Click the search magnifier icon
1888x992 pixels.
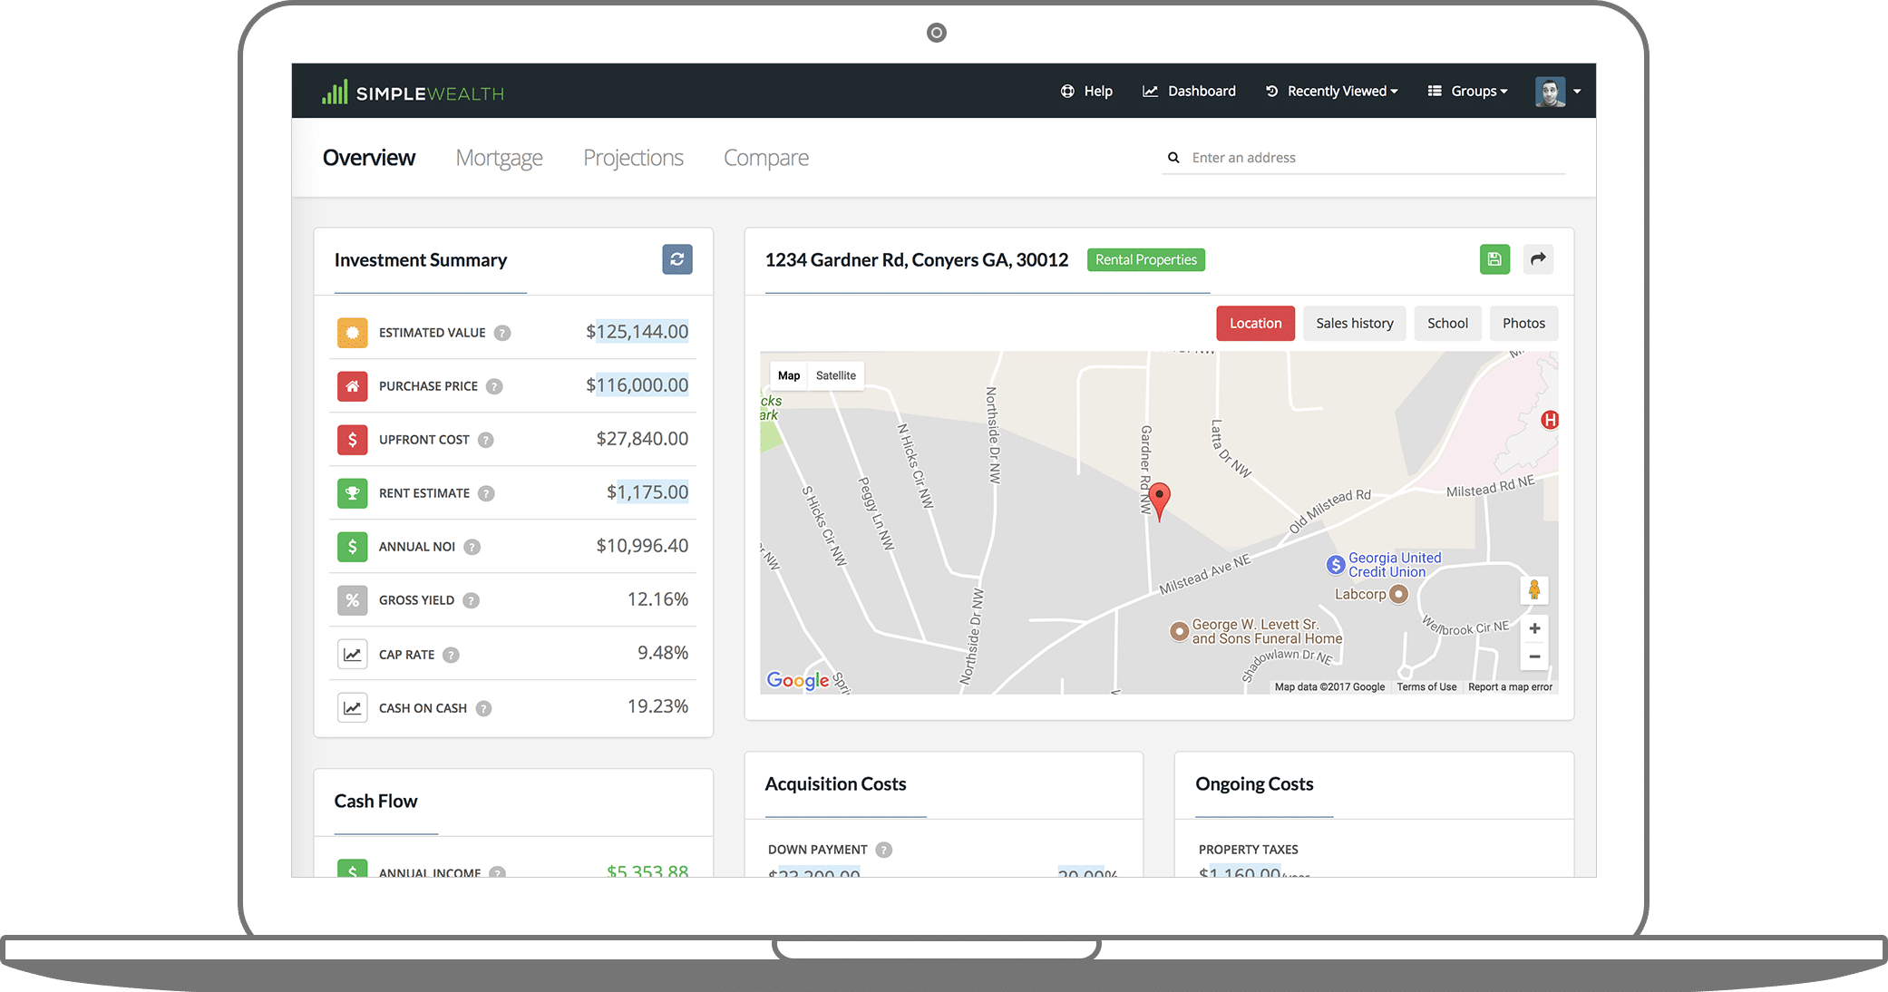[1173, 158]
